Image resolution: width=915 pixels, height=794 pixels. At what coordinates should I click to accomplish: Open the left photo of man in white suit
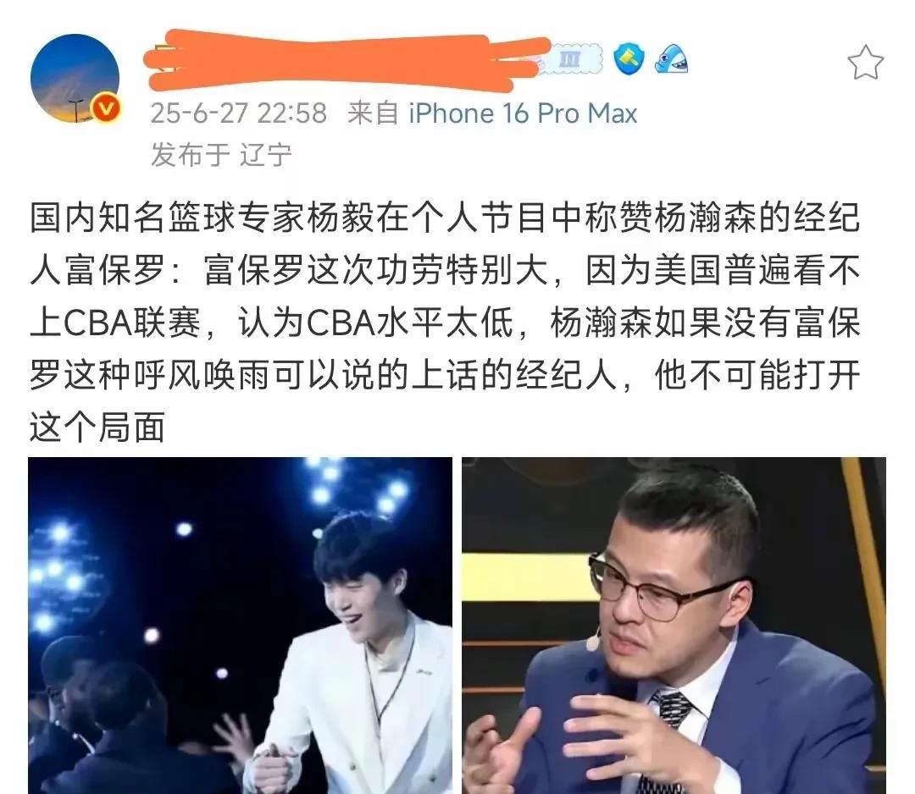coord(240,626)
